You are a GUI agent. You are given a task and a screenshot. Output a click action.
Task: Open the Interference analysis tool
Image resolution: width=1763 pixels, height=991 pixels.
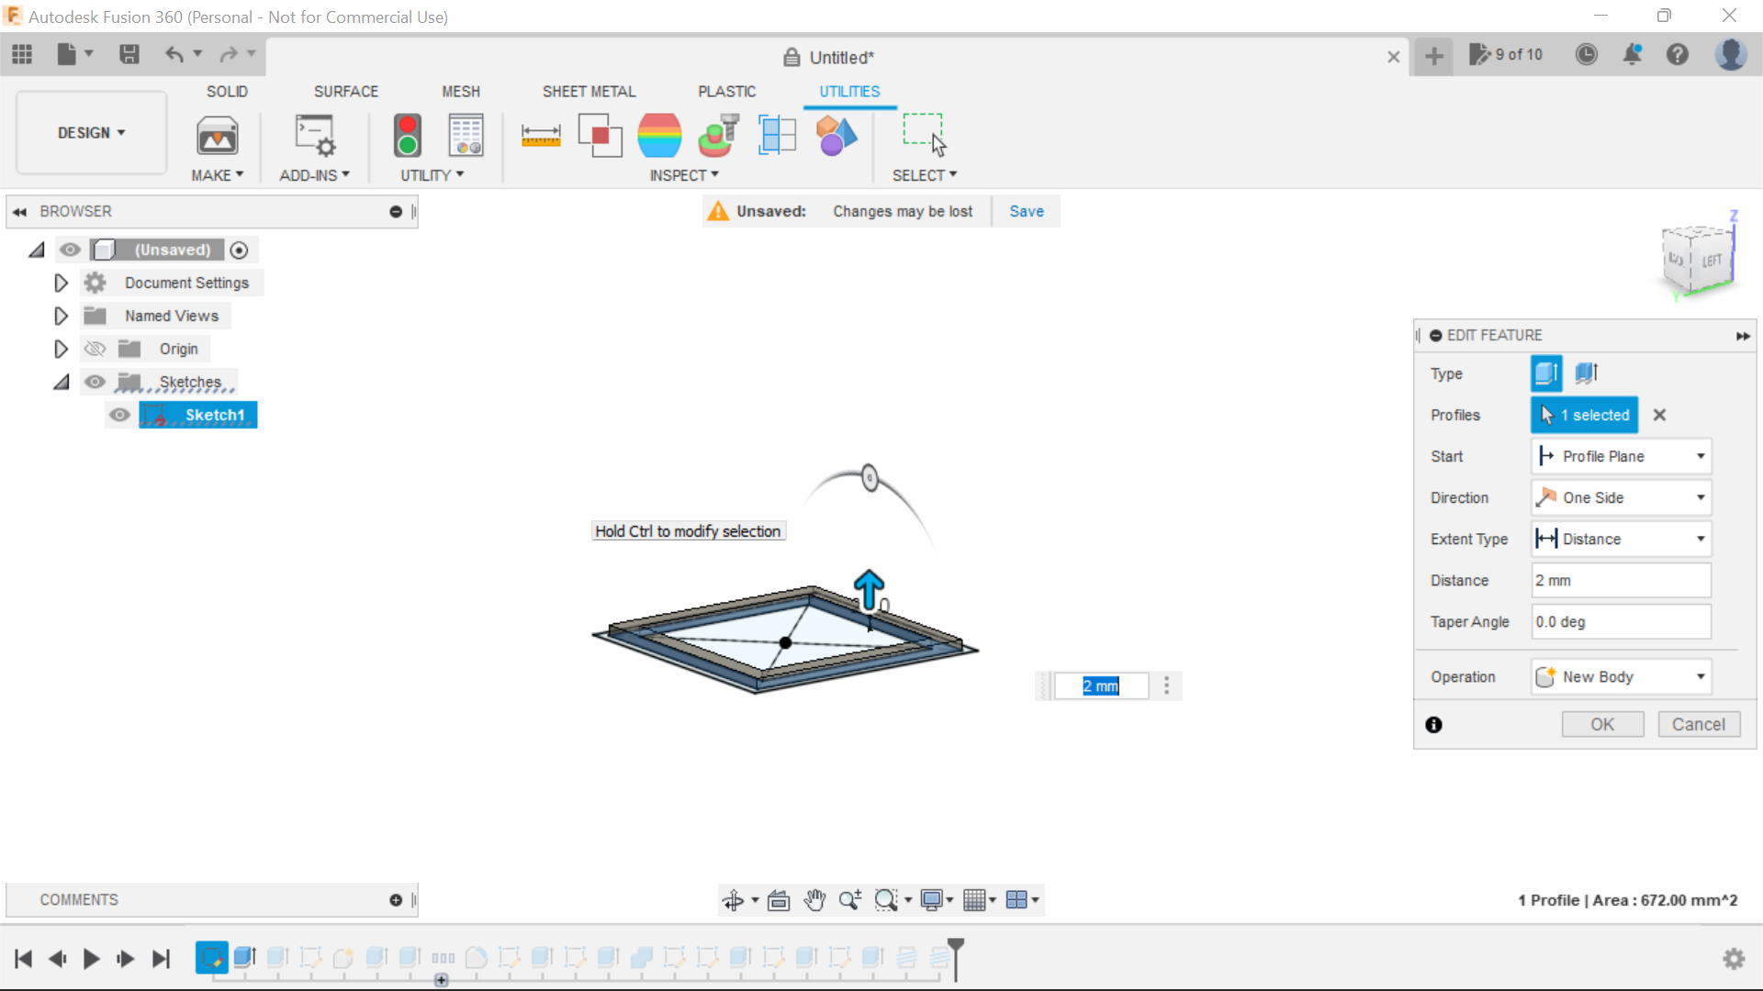coord(601,135)
